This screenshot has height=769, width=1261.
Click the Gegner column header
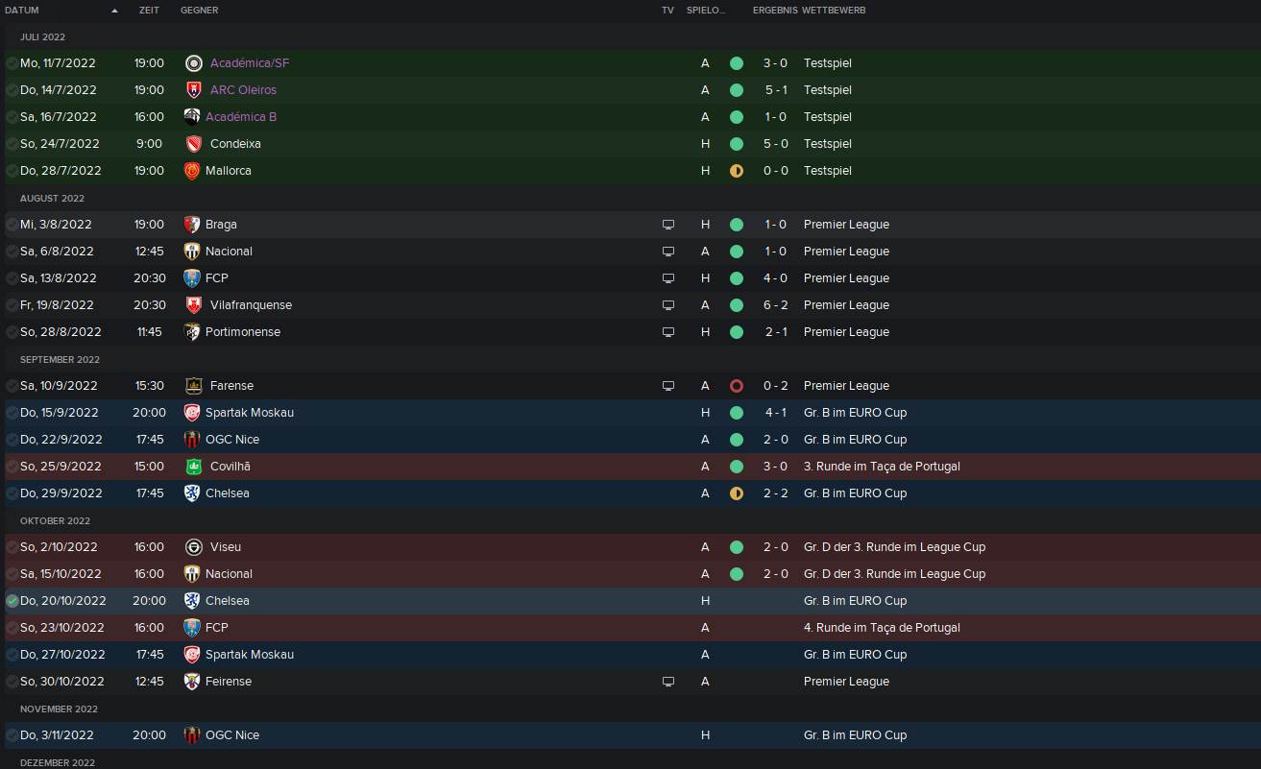click(x=199, y=11)
